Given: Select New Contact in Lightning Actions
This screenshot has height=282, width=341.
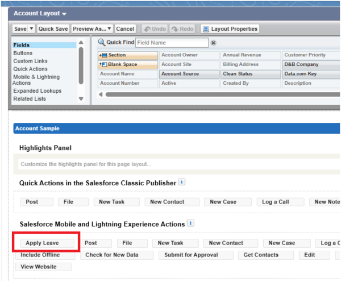Looking at the screenshot, I should [231, 243].
